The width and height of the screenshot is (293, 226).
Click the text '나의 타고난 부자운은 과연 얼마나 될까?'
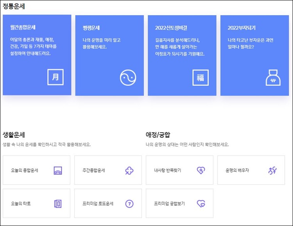[250, 43]
